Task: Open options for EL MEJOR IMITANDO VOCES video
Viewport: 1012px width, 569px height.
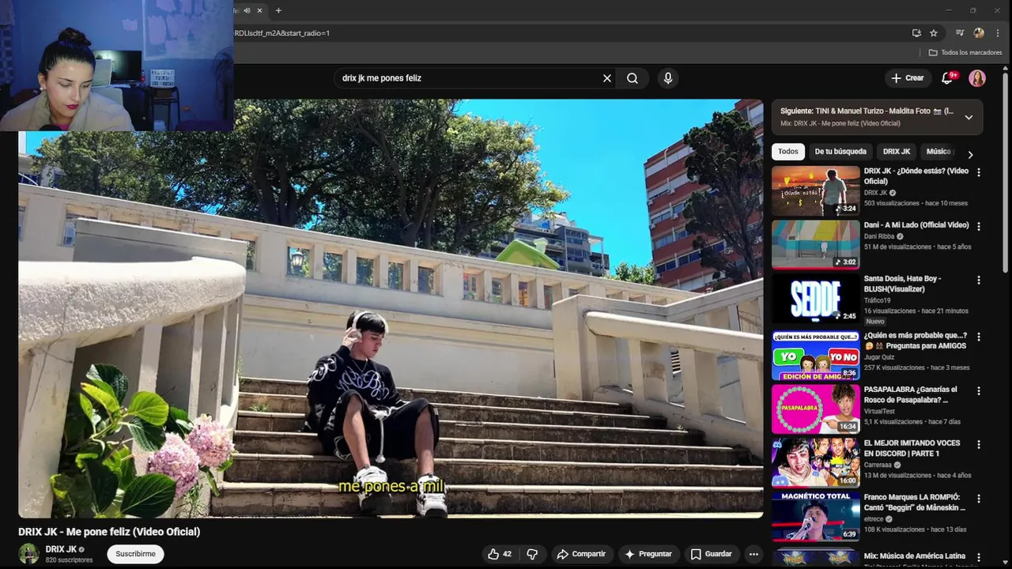Action: (x=979, y=445)
